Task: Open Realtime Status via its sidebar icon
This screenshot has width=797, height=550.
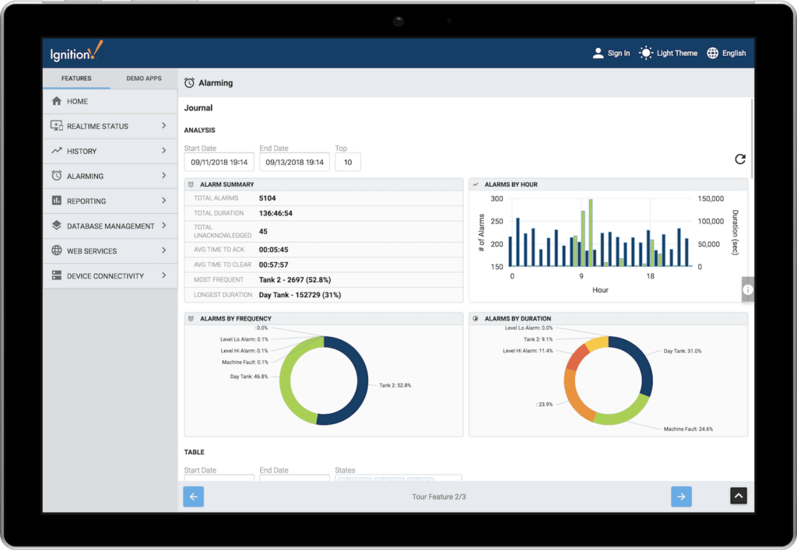Action: (x=55, y=126)
